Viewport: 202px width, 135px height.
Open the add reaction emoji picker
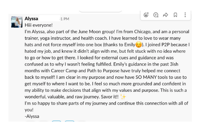[x=146, y=15]
